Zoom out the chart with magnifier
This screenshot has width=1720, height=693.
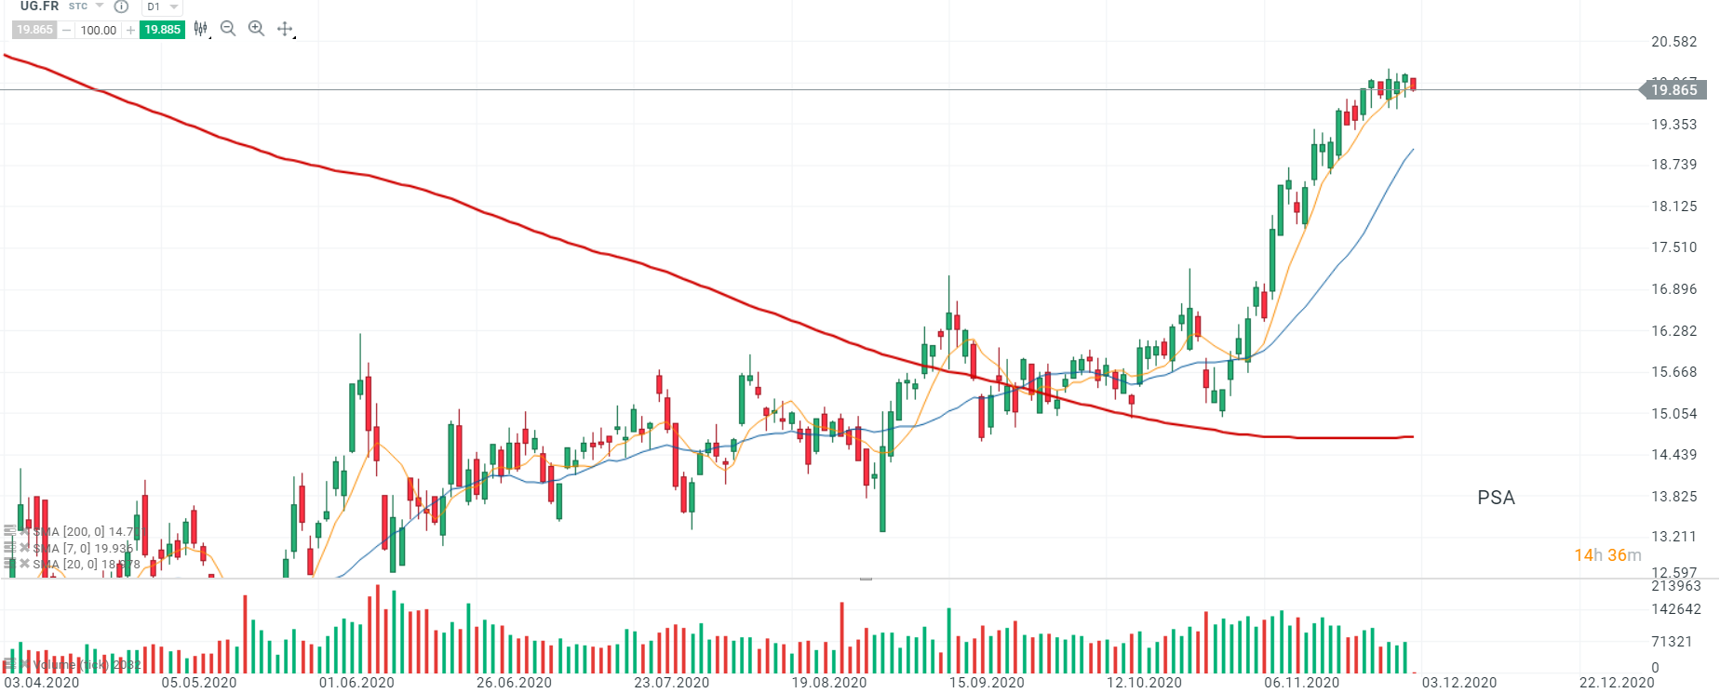tap(228, 29)
